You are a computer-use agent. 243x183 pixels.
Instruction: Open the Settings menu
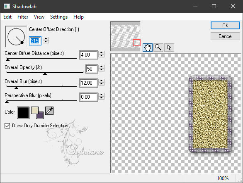point(59,17)
